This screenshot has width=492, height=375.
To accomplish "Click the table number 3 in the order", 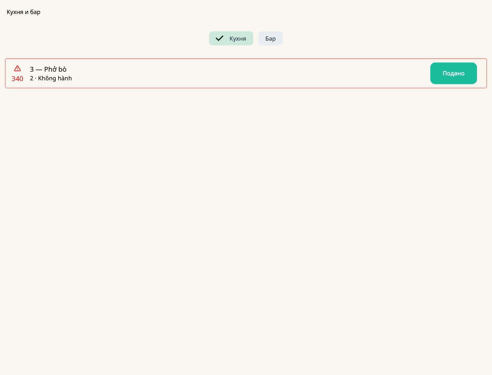I will pos(32,69).
